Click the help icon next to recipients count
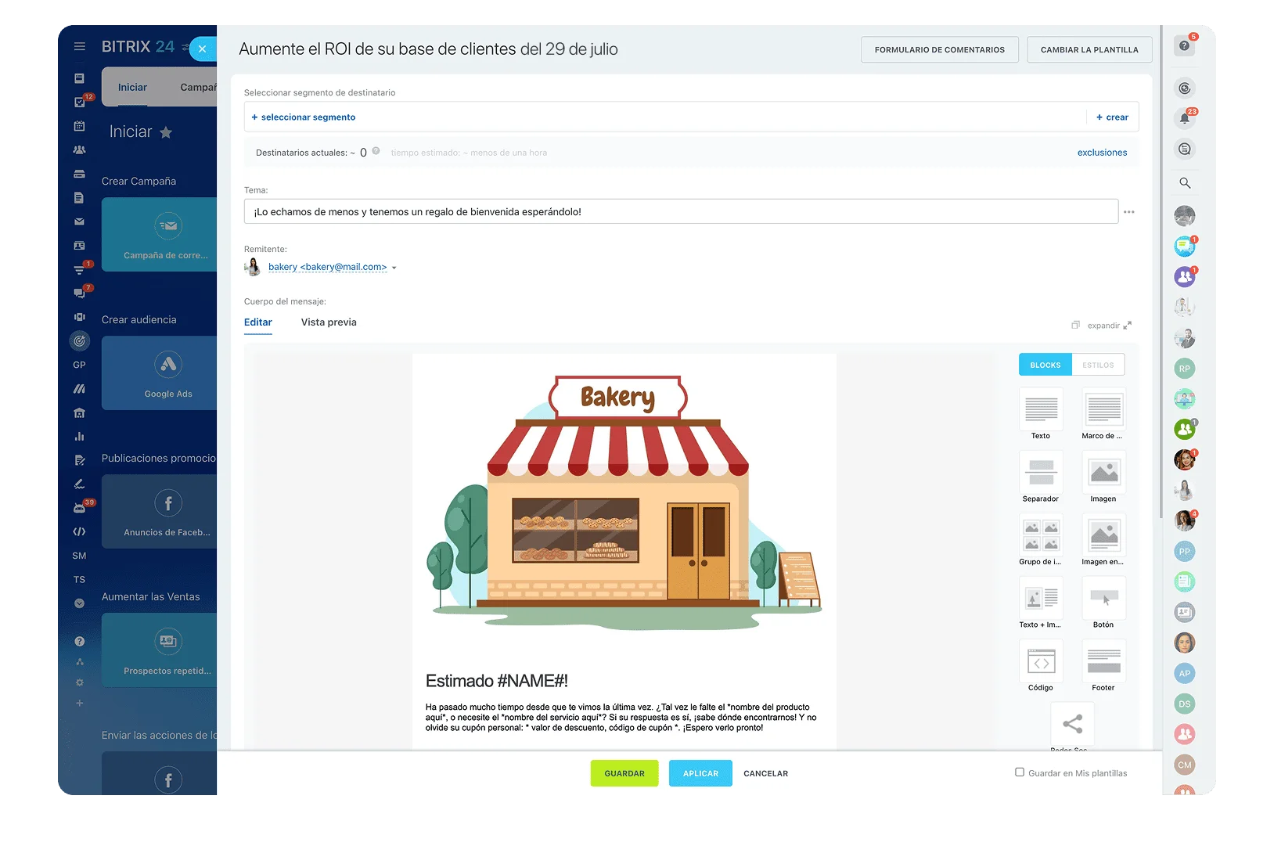 [376, 152]
